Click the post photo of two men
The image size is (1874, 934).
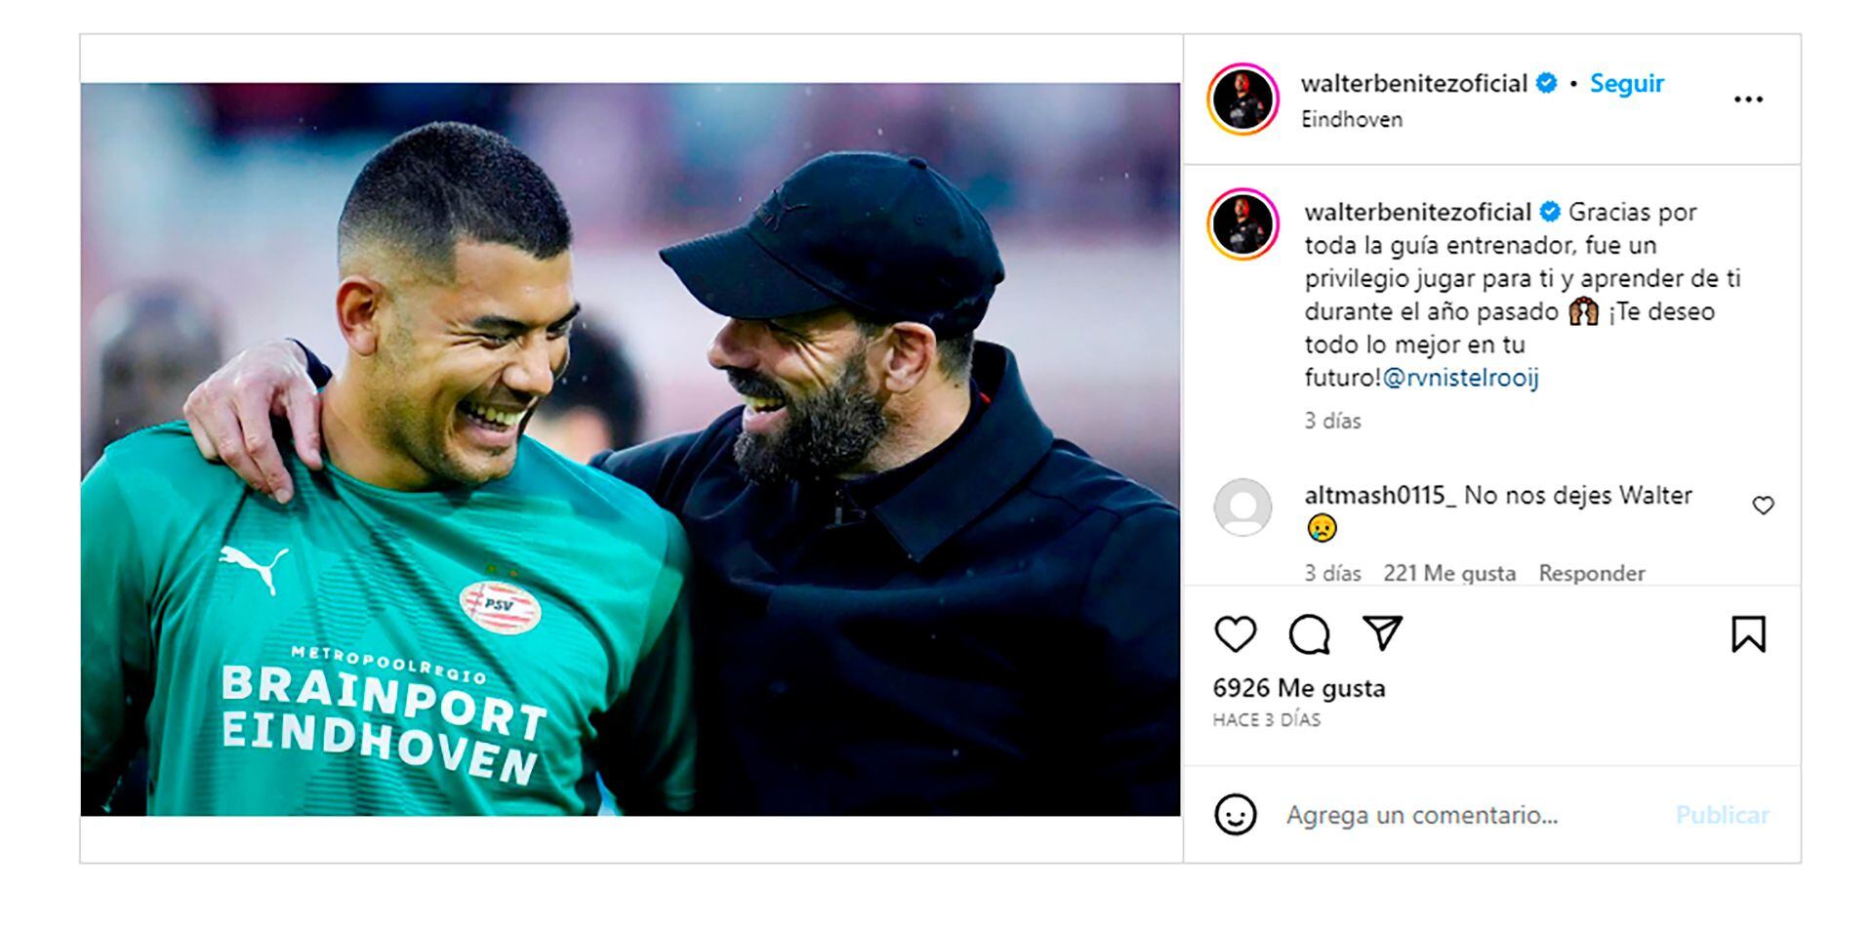click(x=631, y=449)
